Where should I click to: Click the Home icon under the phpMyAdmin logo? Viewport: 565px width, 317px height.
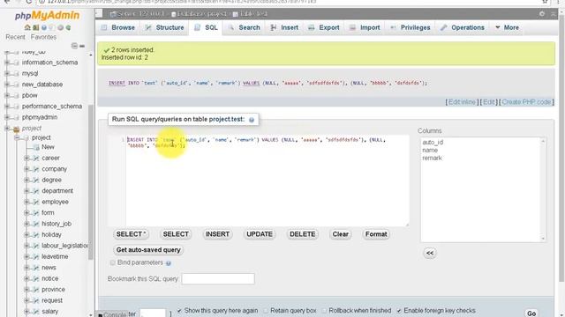coord(27,27)
